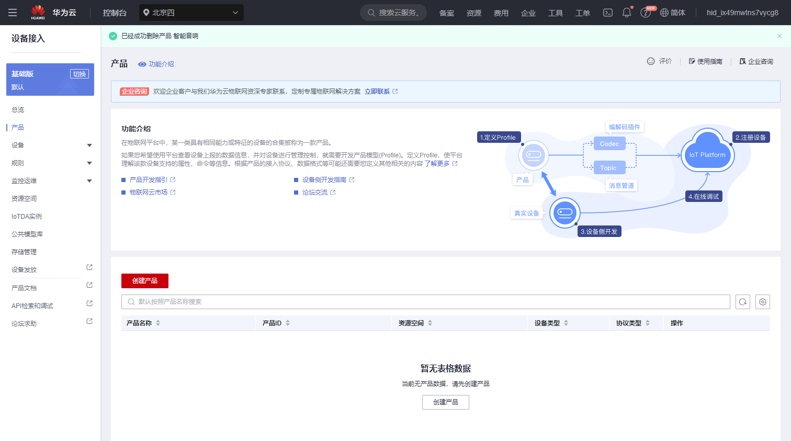Image resolution: width=791 pixels, height=441 pixels.
Task: Open external link icon beside 设备发放
Action: [x=89, y=267]
